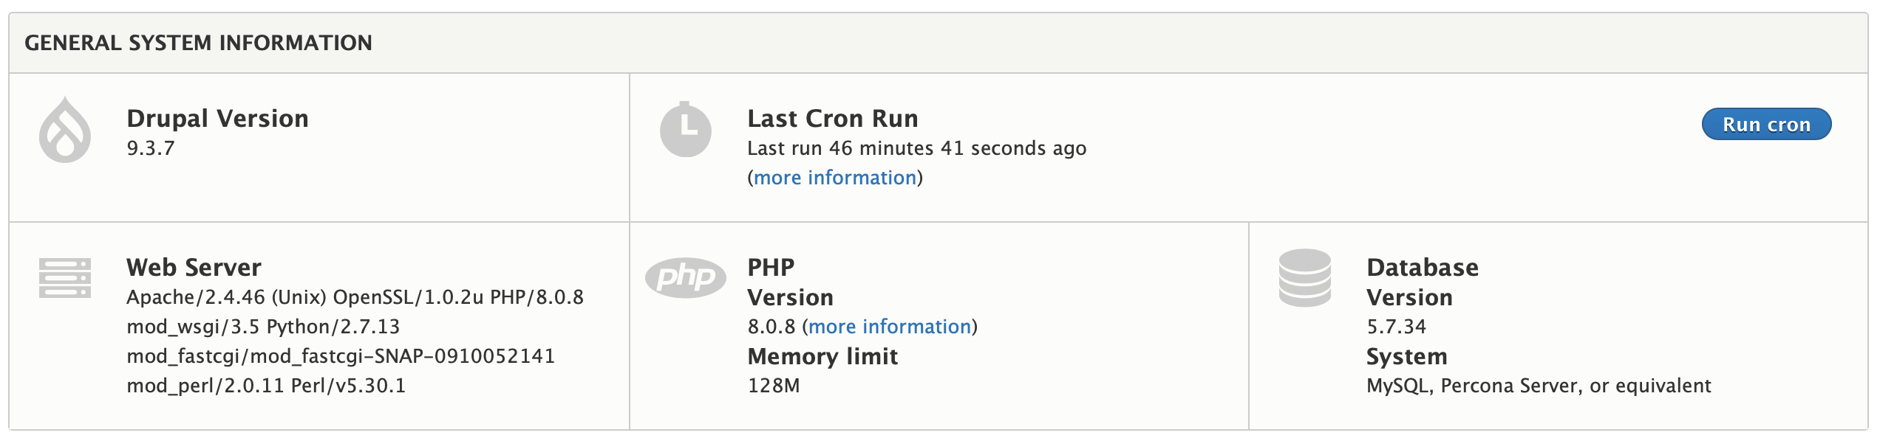Click the Last Cron Run heading
This screenshot has height=441, width=1880.
click(832, 119)
